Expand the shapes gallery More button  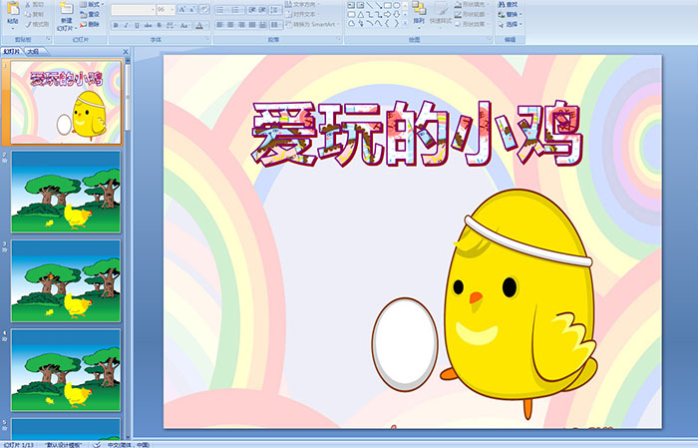click(x=405, y=23)
